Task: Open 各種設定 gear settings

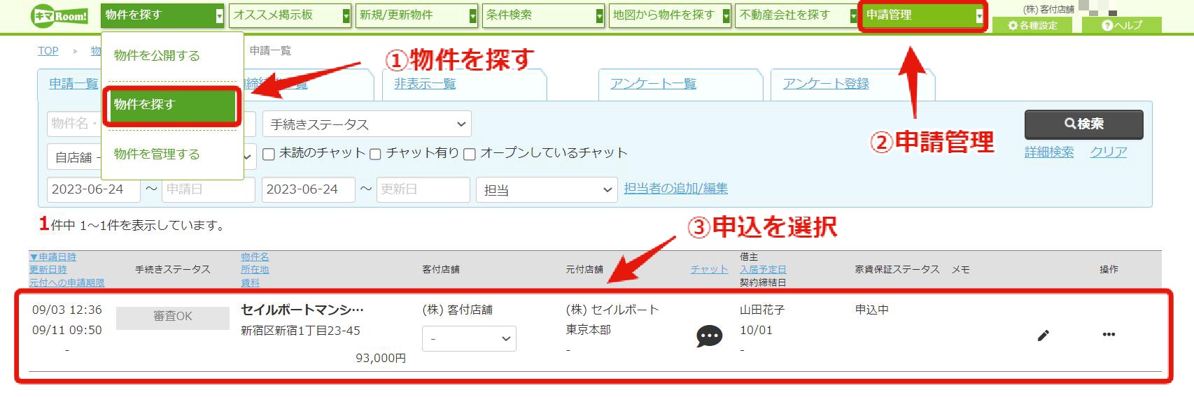Action: 1032,25
